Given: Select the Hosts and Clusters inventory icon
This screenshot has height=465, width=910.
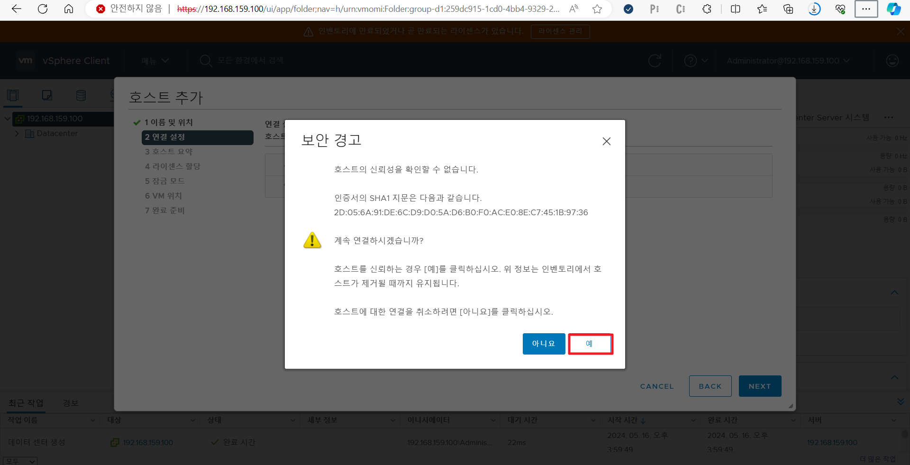Looking at the screenshot, I should [x=13, y=95].
